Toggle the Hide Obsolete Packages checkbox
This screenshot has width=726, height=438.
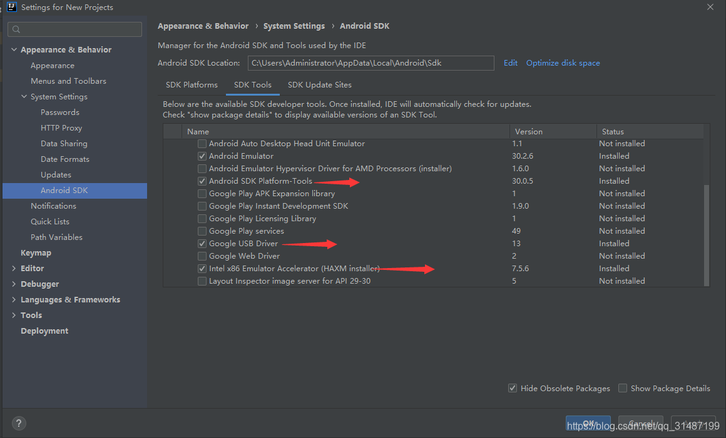[513, 388]
